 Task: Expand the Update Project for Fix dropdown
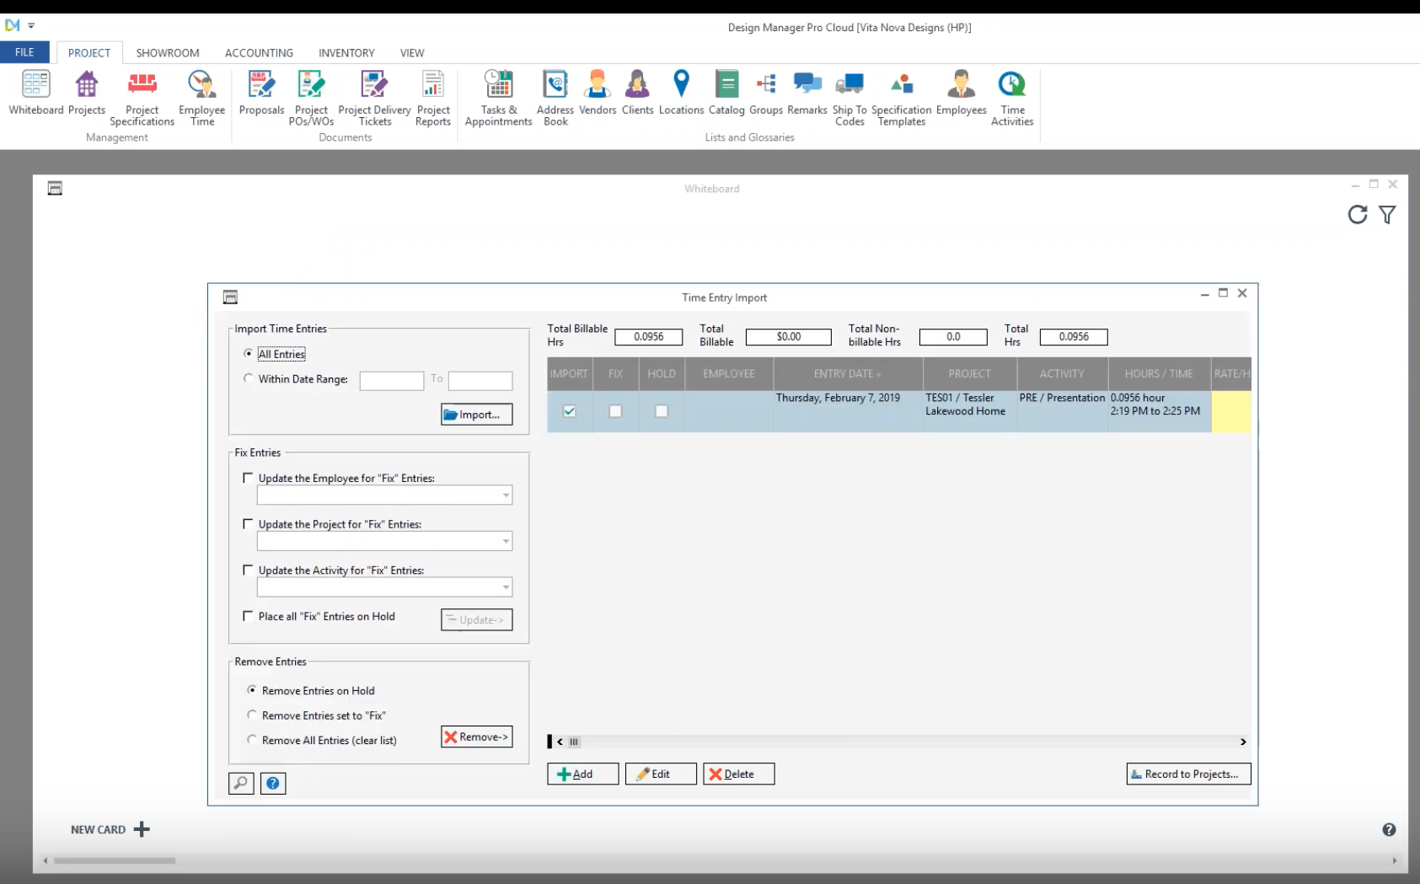click(506, 542)
